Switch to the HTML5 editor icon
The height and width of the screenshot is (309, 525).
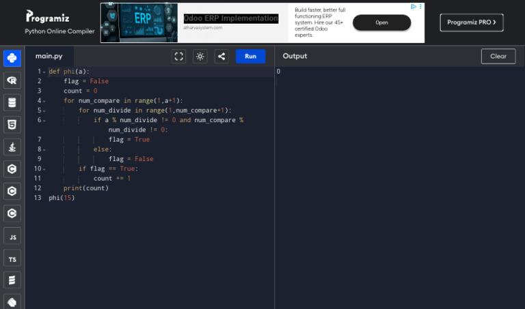(12, 124)
